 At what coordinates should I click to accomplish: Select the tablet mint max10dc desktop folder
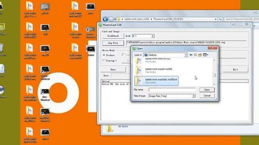(30, 114)
